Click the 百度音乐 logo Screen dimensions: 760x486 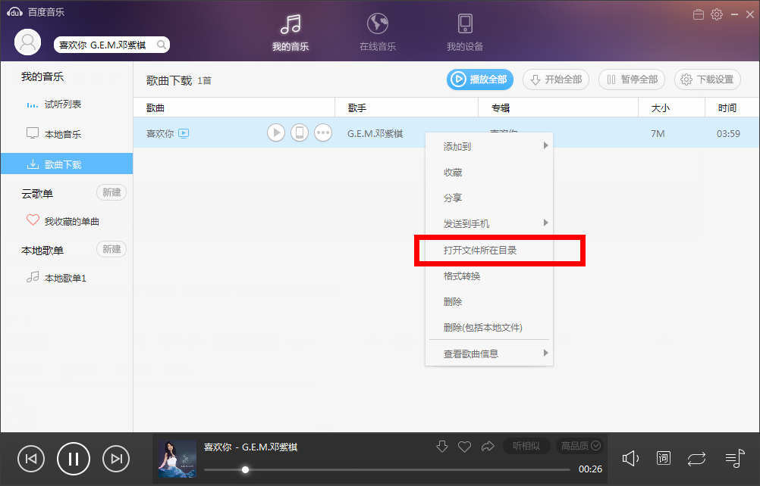click(x=36, y=12)
